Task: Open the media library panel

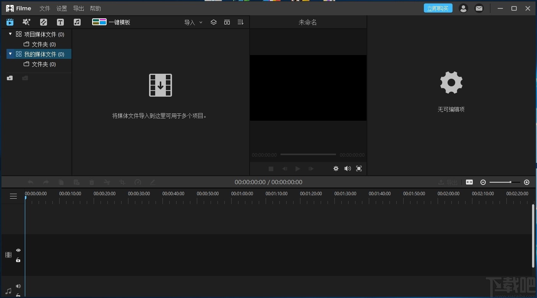Action: 10,22
